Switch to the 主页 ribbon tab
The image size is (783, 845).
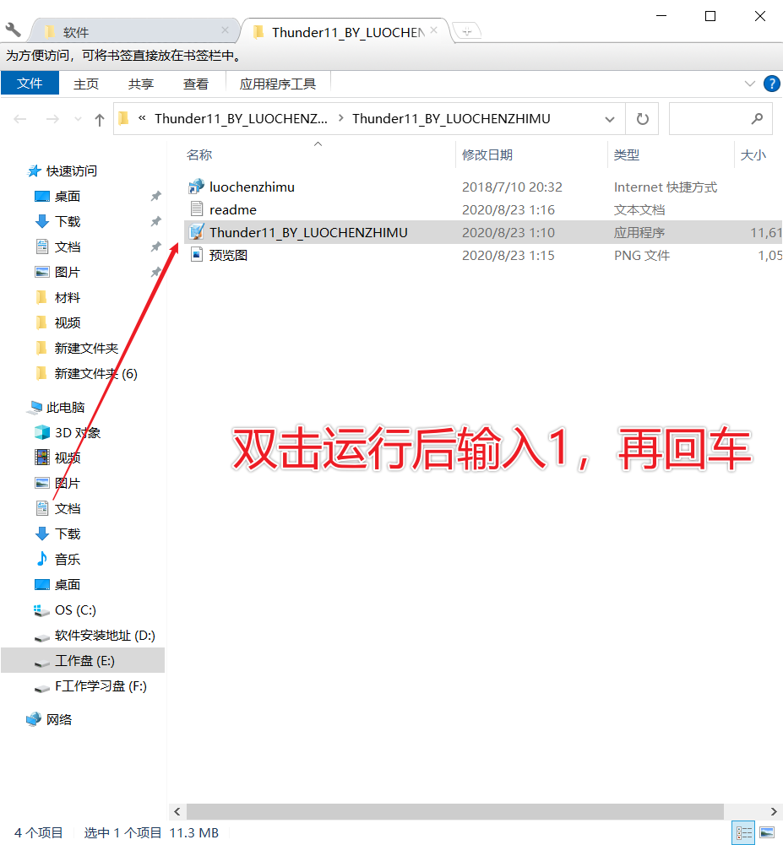pos(86,84)
